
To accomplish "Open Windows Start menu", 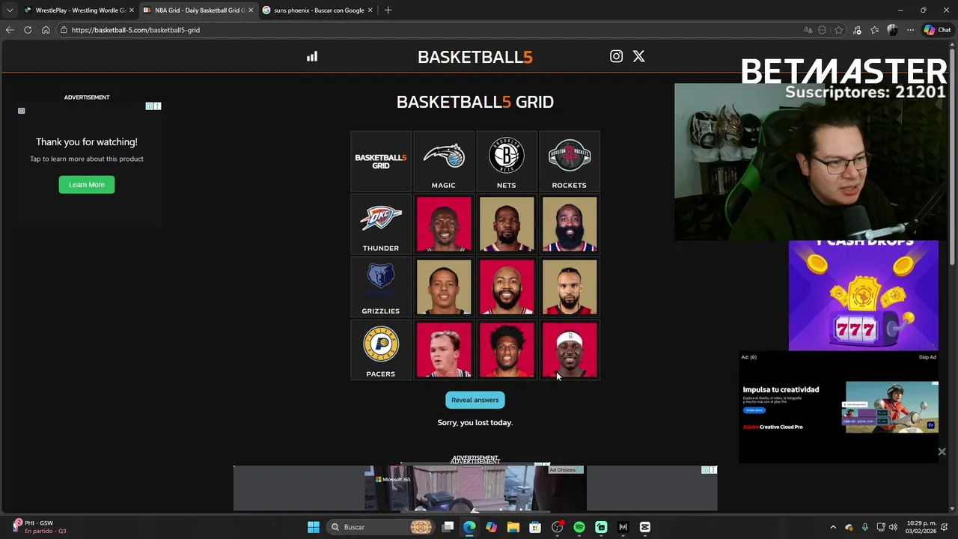I will coord(314,527).
